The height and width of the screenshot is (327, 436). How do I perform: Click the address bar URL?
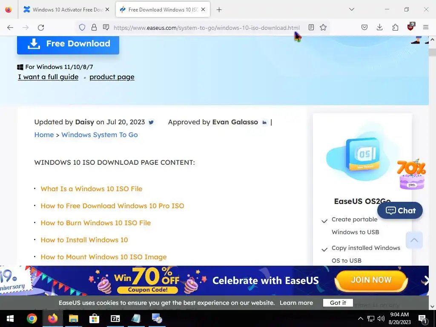[x=207, y=28]
